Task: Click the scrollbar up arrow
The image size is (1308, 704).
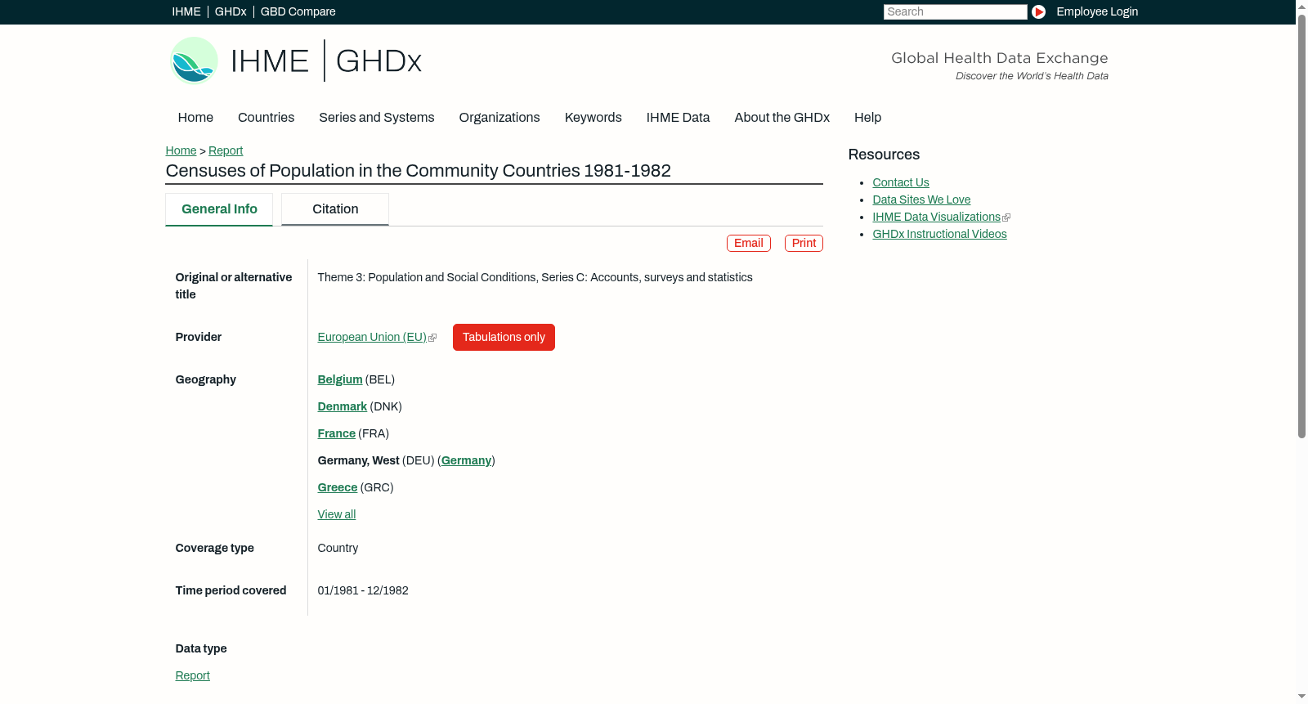Action: (1301, 6)
